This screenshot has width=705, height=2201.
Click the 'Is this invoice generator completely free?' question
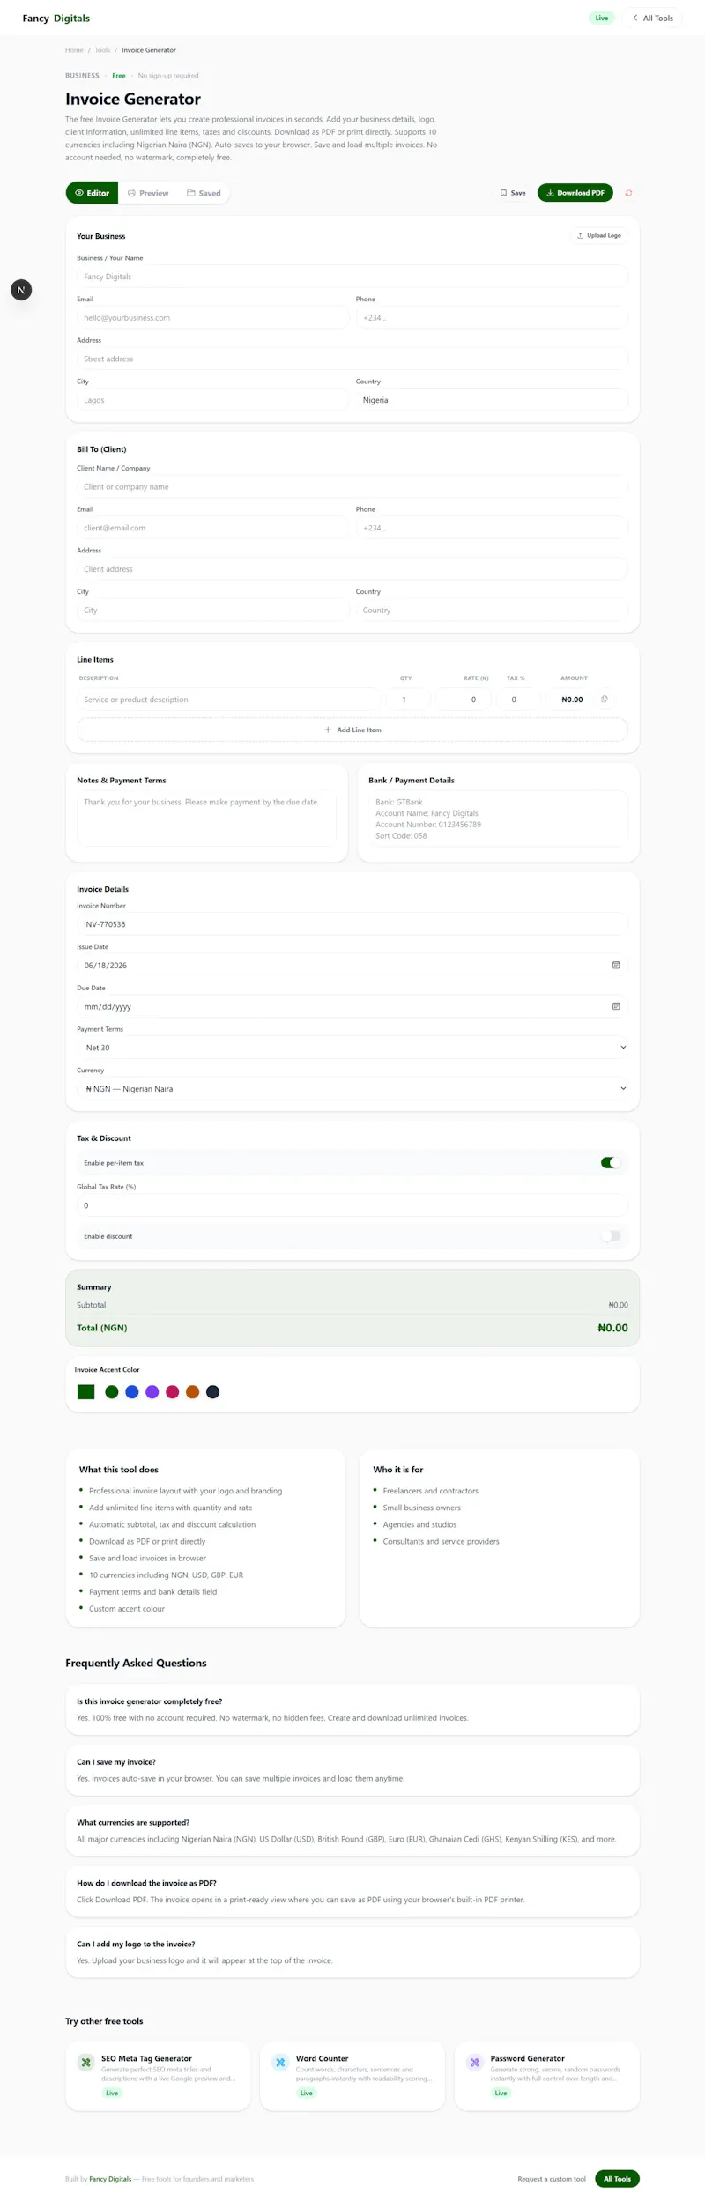click(x=149, y=1701)
